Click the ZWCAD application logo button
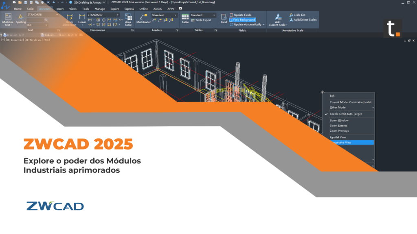Viewport: 417px width, 234px height. [5, 5]
